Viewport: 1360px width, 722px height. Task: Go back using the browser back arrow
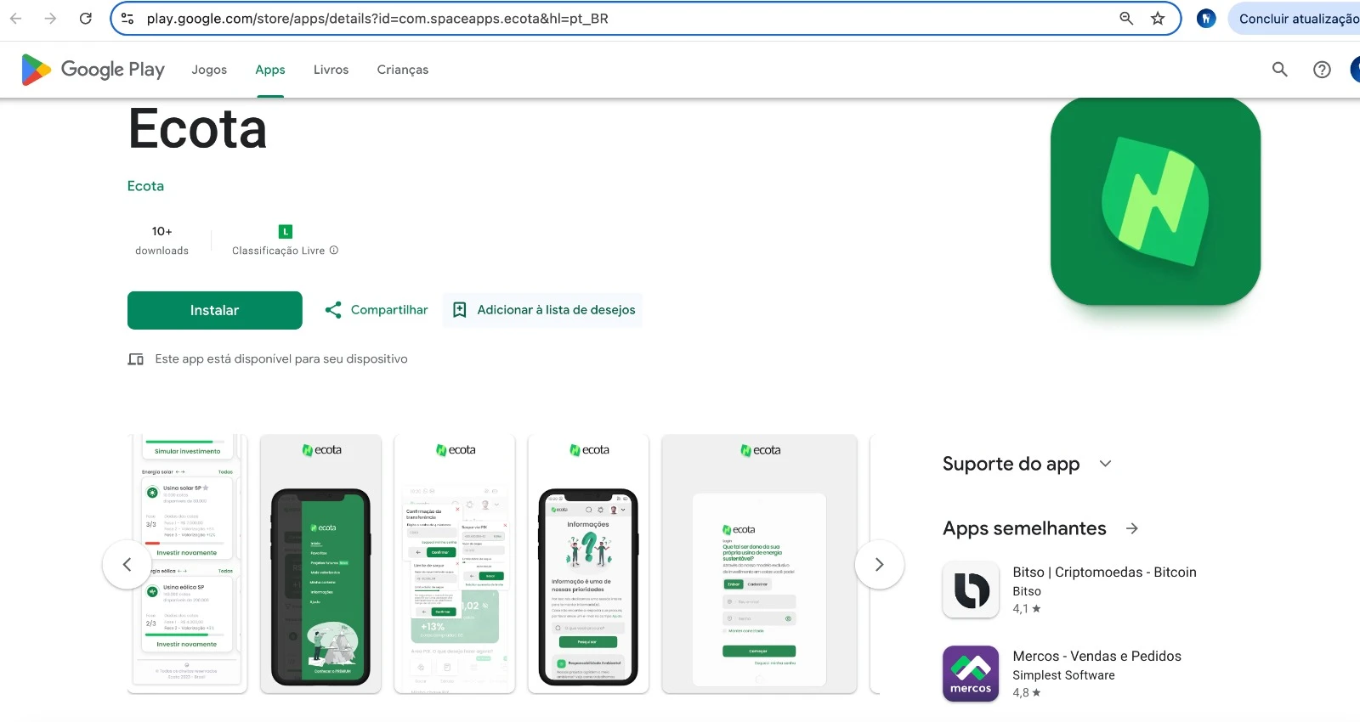[x=16, y=18]
